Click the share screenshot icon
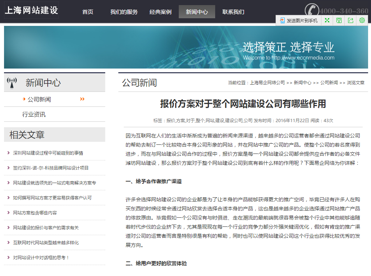The height and width of the screenshot is (276, 371). (350, 20)
